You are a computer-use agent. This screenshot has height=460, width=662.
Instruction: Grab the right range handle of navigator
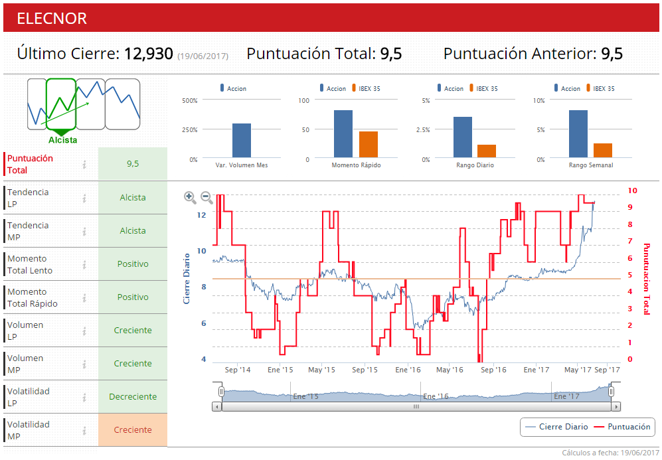tap(611, 392)
